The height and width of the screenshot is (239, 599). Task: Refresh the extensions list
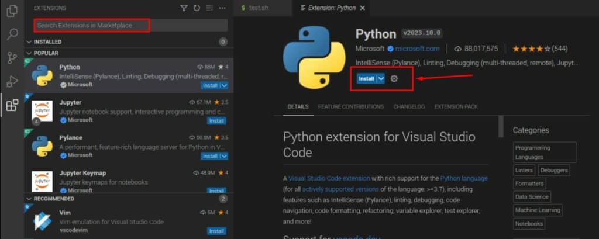[197, 8]
